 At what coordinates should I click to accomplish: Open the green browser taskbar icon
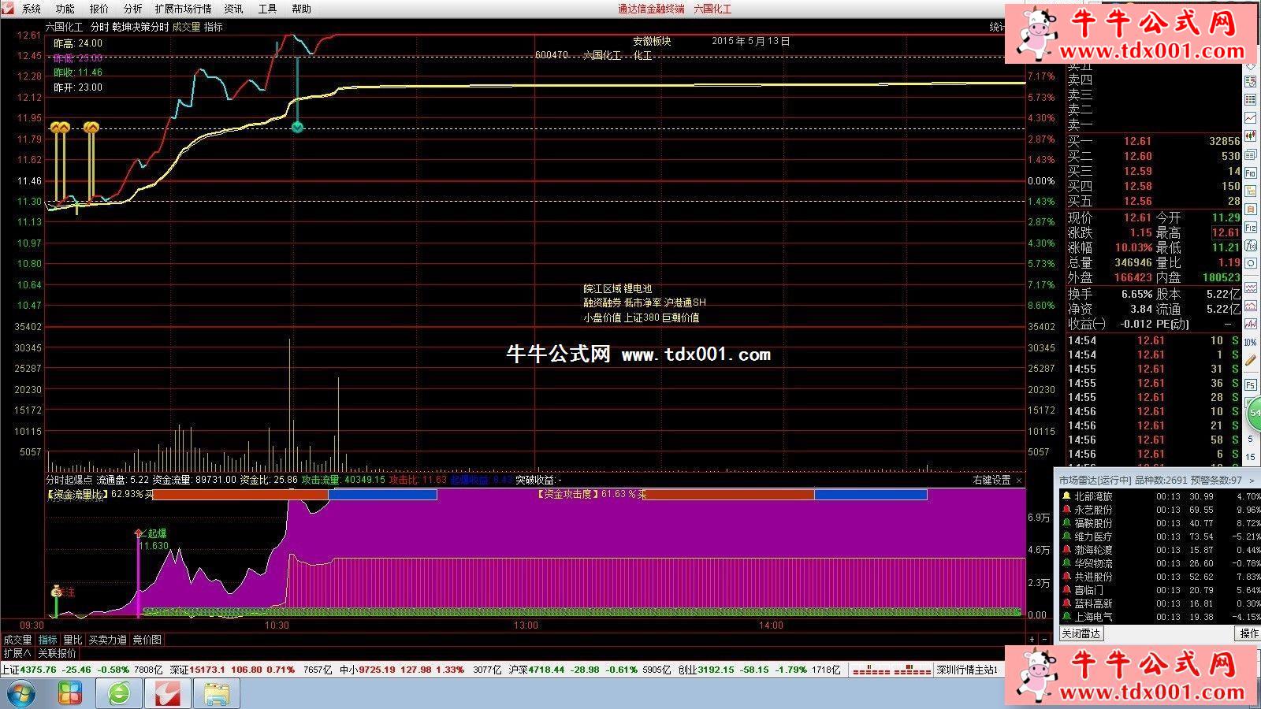click(119, 693)
